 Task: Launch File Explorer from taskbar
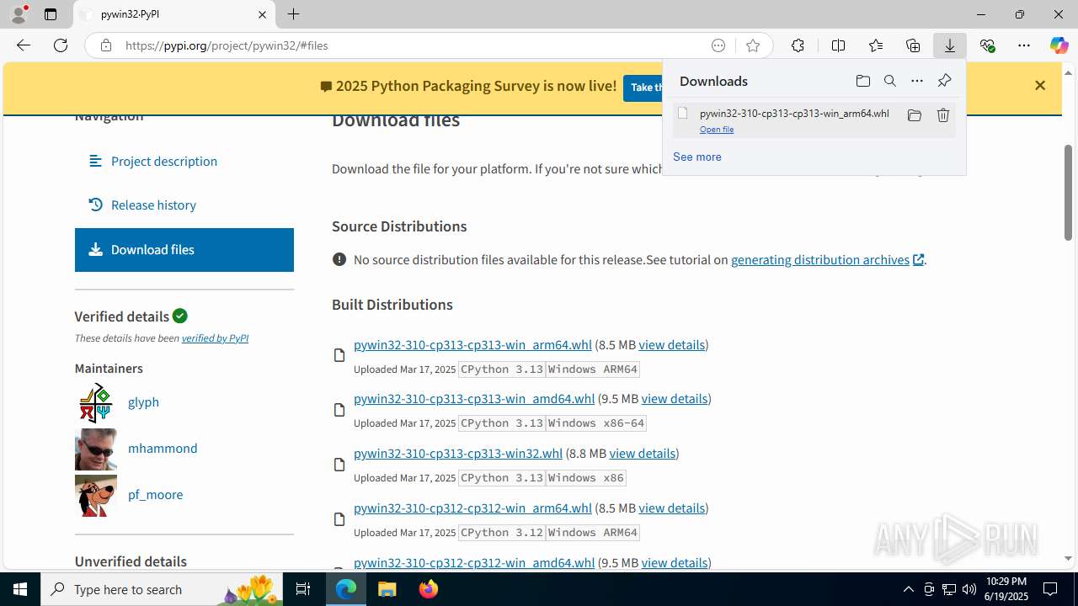387,589
